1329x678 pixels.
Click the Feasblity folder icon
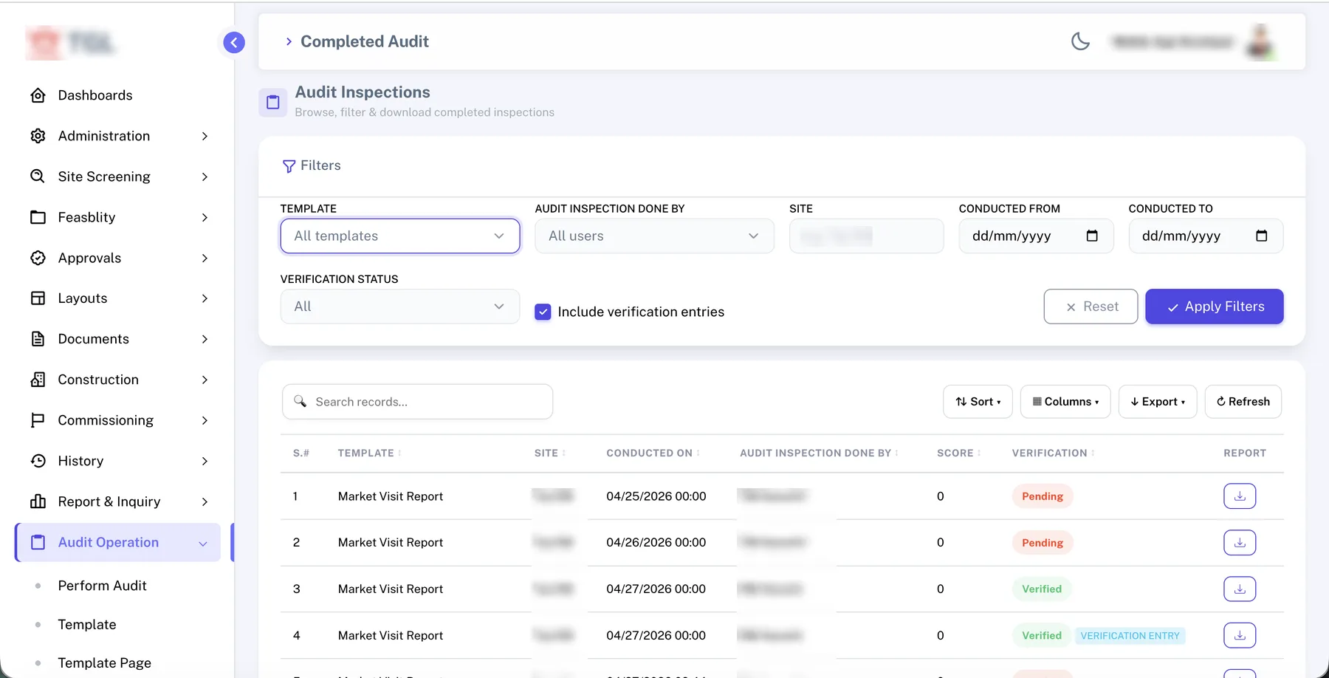pos(38,217)
